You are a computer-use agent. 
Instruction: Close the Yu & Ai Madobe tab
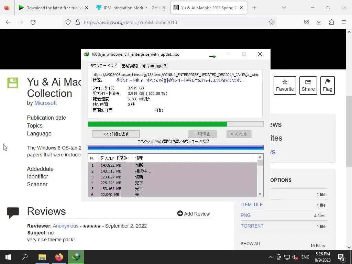point(241,8)
